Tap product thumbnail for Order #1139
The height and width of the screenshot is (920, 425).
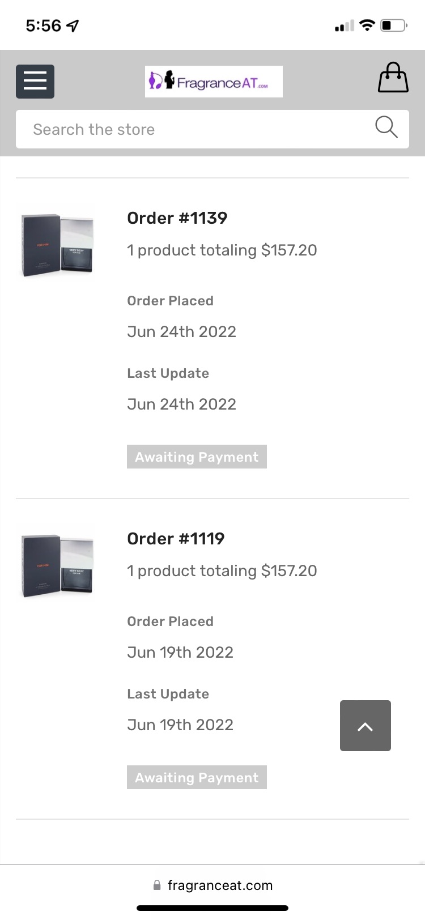click(x=57, y=245)
